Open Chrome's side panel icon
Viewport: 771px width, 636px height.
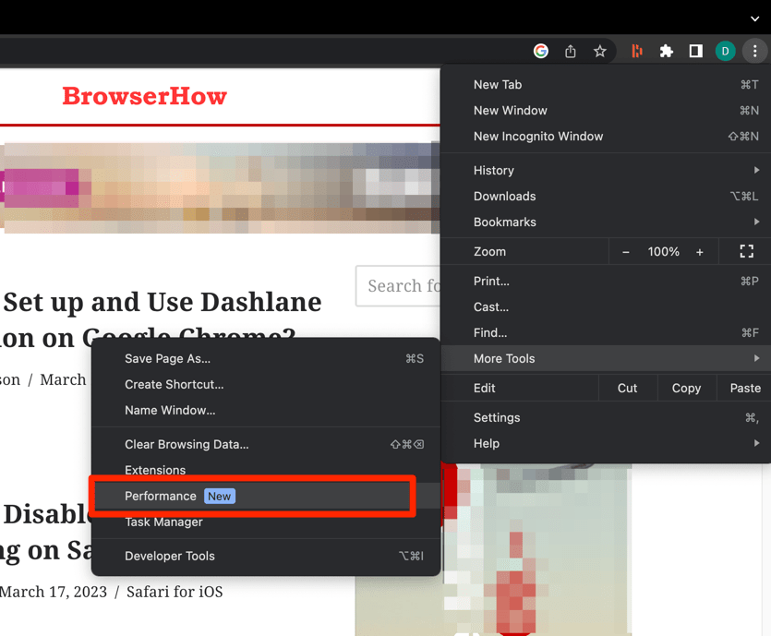coord(696,51)
